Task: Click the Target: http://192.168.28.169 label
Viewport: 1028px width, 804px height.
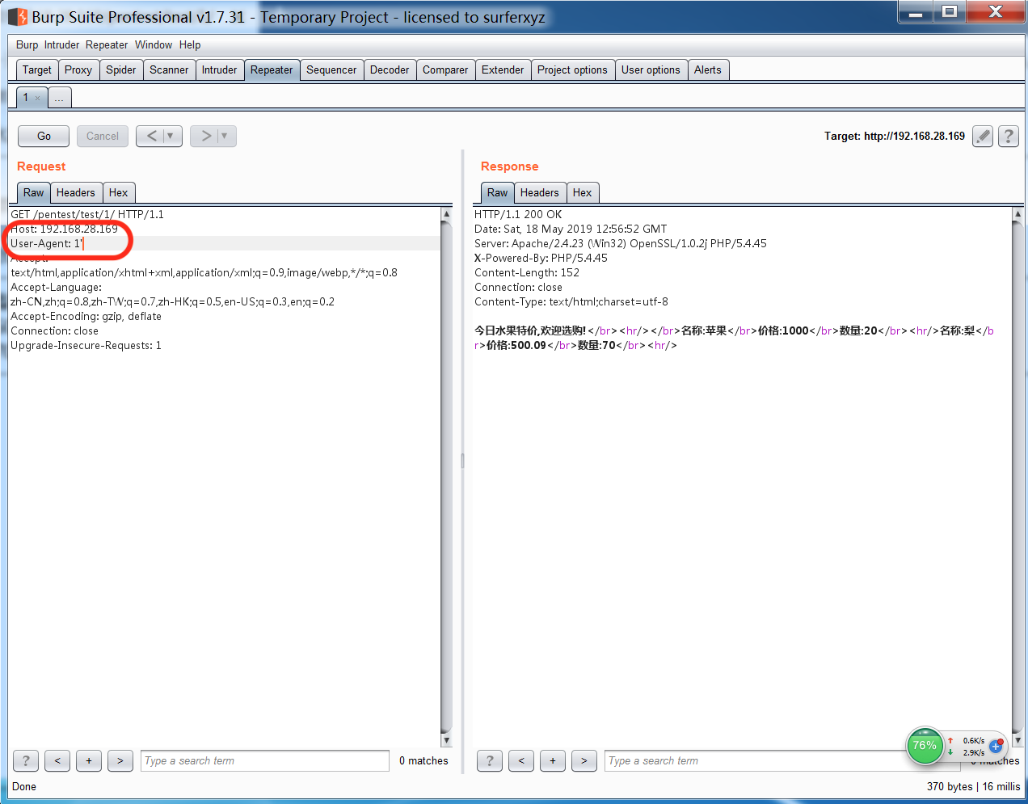Action: [895, 136]
